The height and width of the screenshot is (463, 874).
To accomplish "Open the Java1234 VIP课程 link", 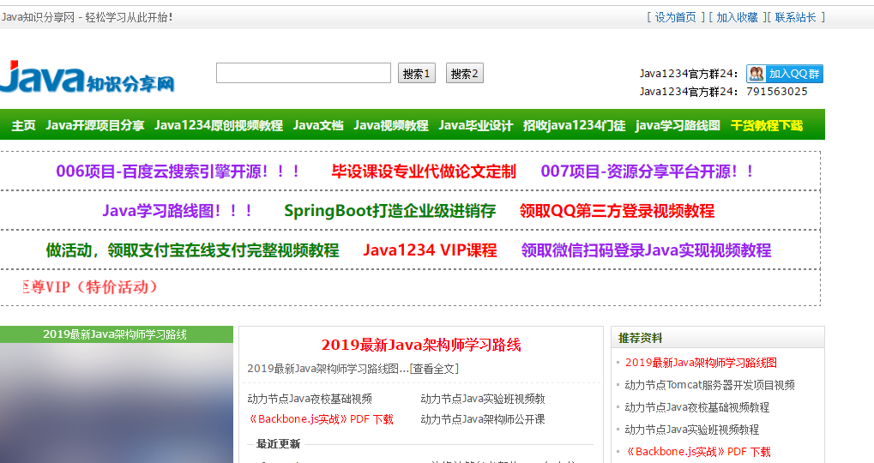I will (430, 250).
